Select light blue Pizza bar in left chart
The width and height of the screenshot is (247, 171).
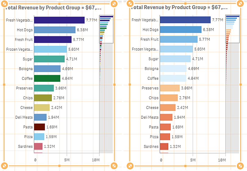pos(39,136)
